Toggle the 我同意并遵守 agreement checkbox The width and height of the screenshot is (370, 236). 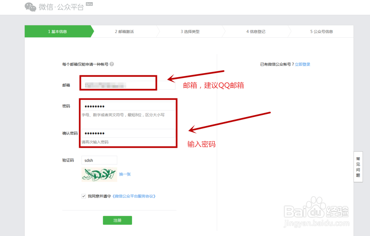(84, 196)
